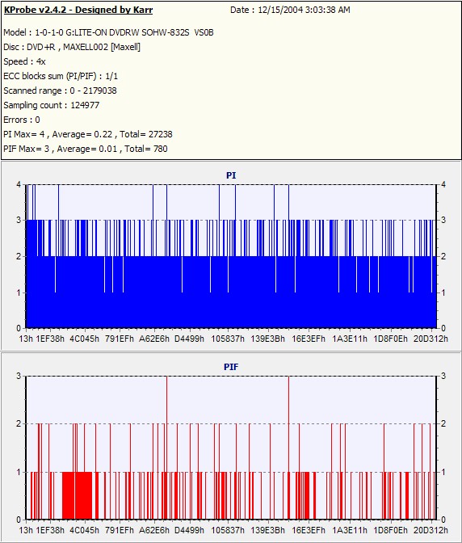Click the PI left axis value 4
Screen dimensions: 462x543
[19, 184]
